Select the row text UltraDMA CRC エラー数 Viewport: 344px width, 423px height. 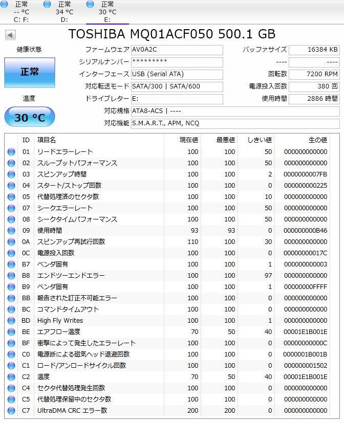[72, 411]
